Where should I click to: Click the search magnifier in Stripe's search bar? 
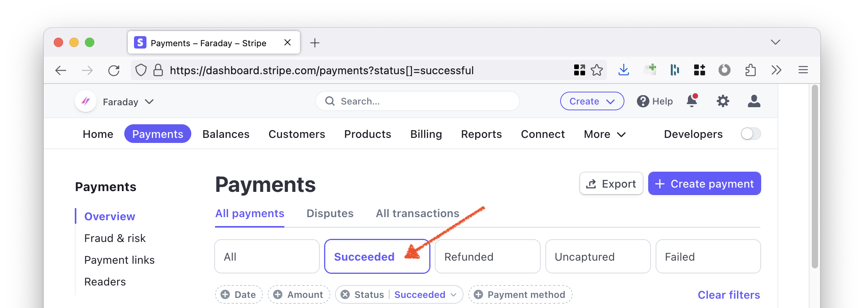coord(330,101)
